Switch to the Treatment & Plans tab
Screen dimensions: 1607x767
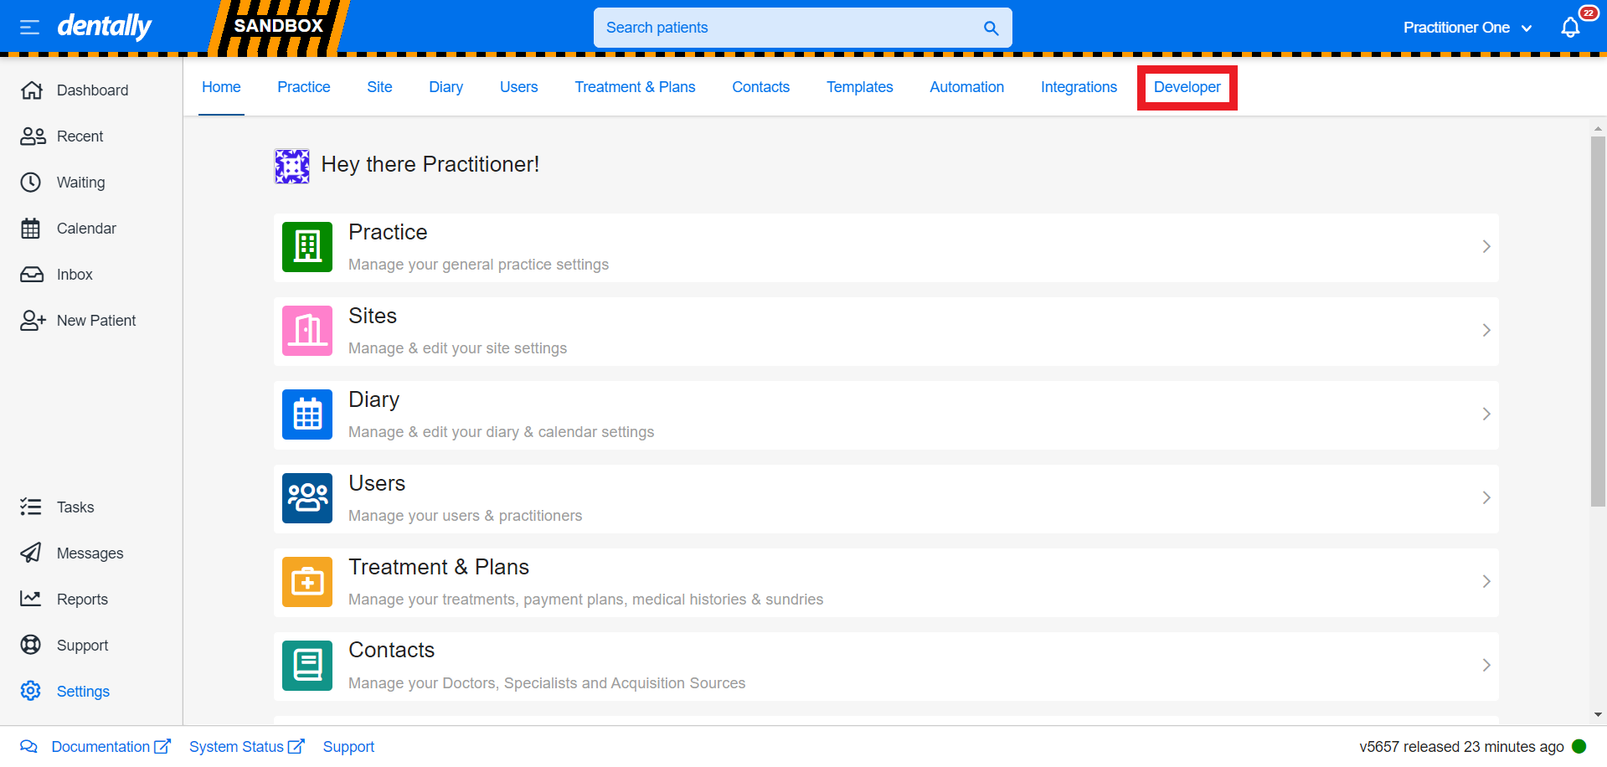tap(635, 87)
